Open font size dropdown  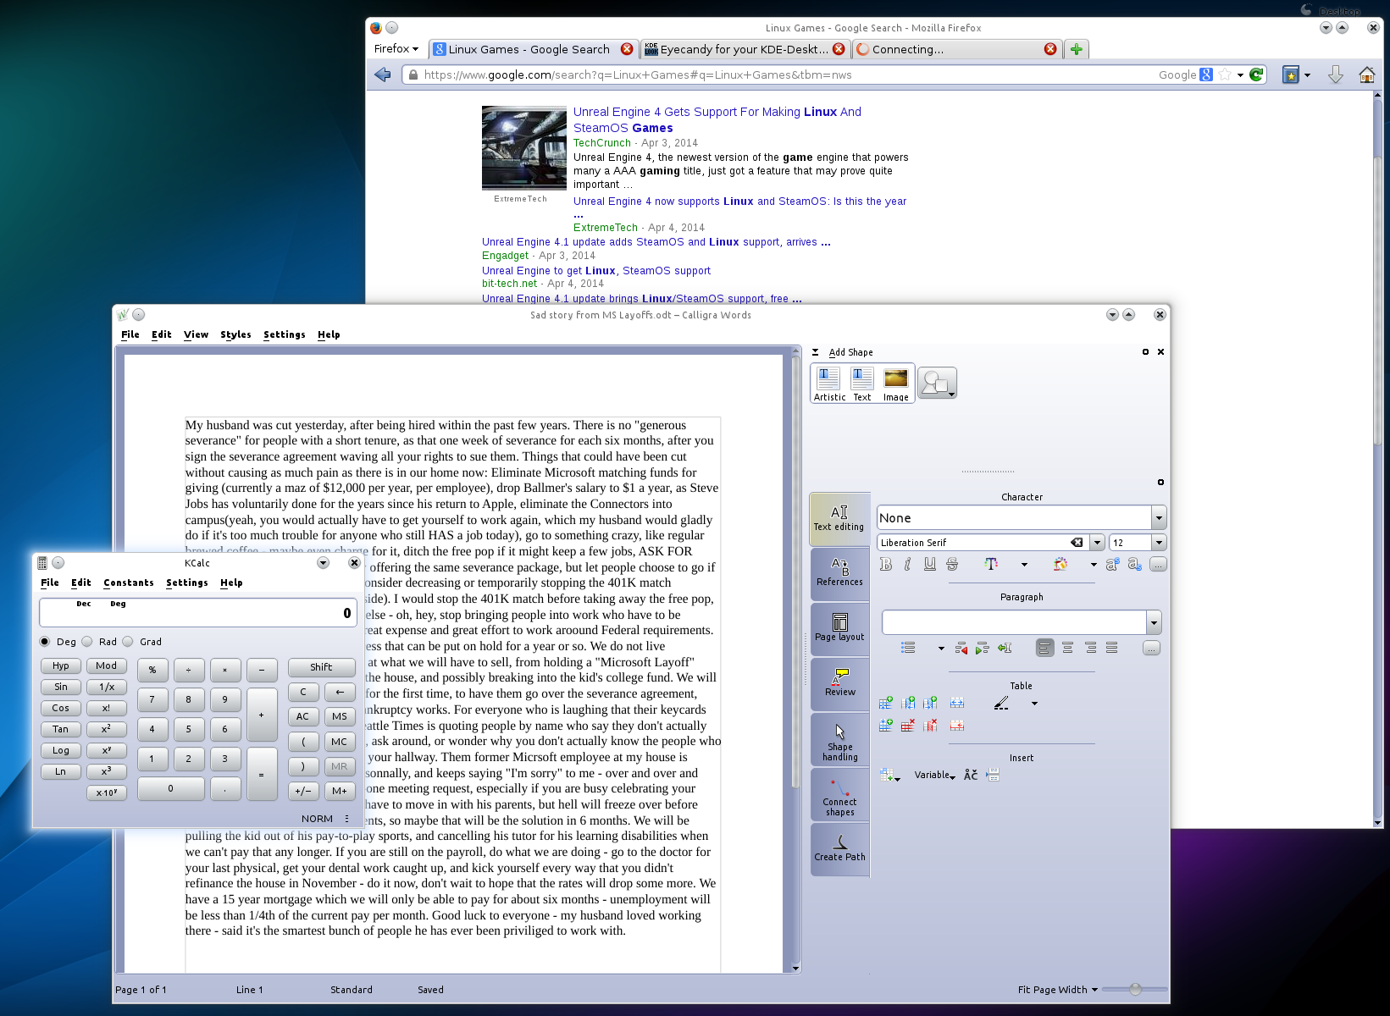point(1159,543)
